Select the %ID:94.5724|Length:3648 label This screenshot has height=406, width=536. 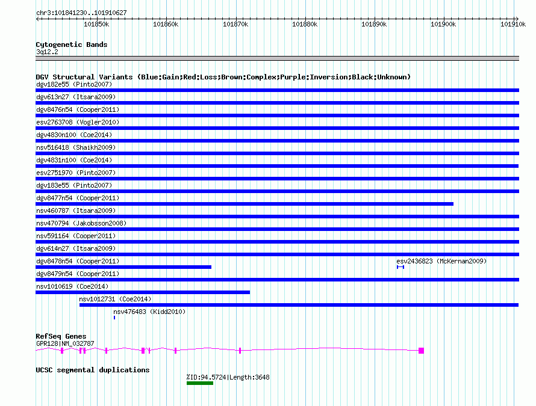coord(228,377)
